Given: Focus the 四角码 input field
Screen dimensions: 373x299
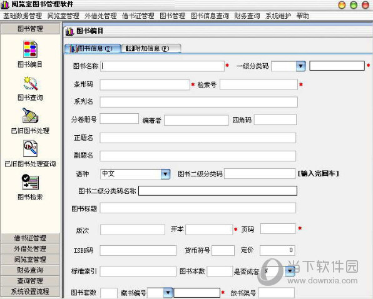Looking at the screenshot, I should pos(275,120).
